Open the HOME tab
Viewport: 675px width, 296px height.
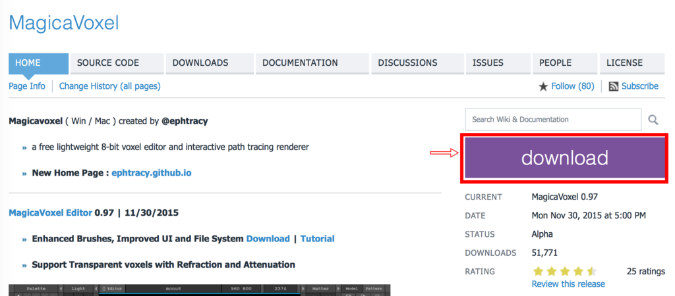(38, 63)
